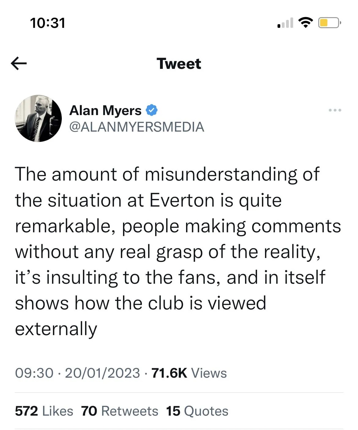Tap the word Everton in the tweet

point(182,201)
